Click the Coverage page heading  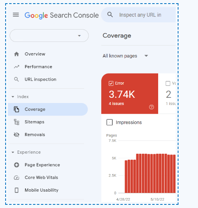coord(117,36)
